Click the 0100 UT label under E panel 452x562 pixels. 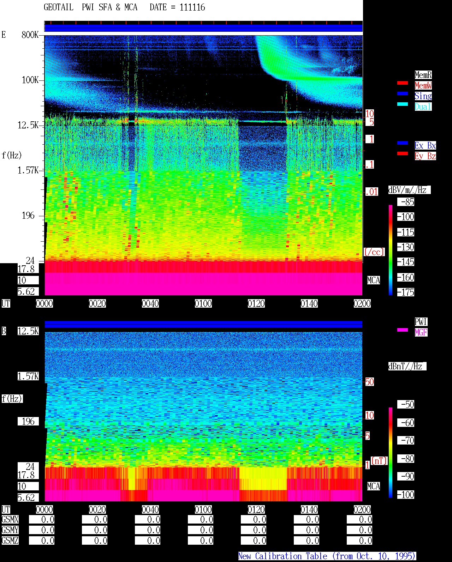pos(203,303)
